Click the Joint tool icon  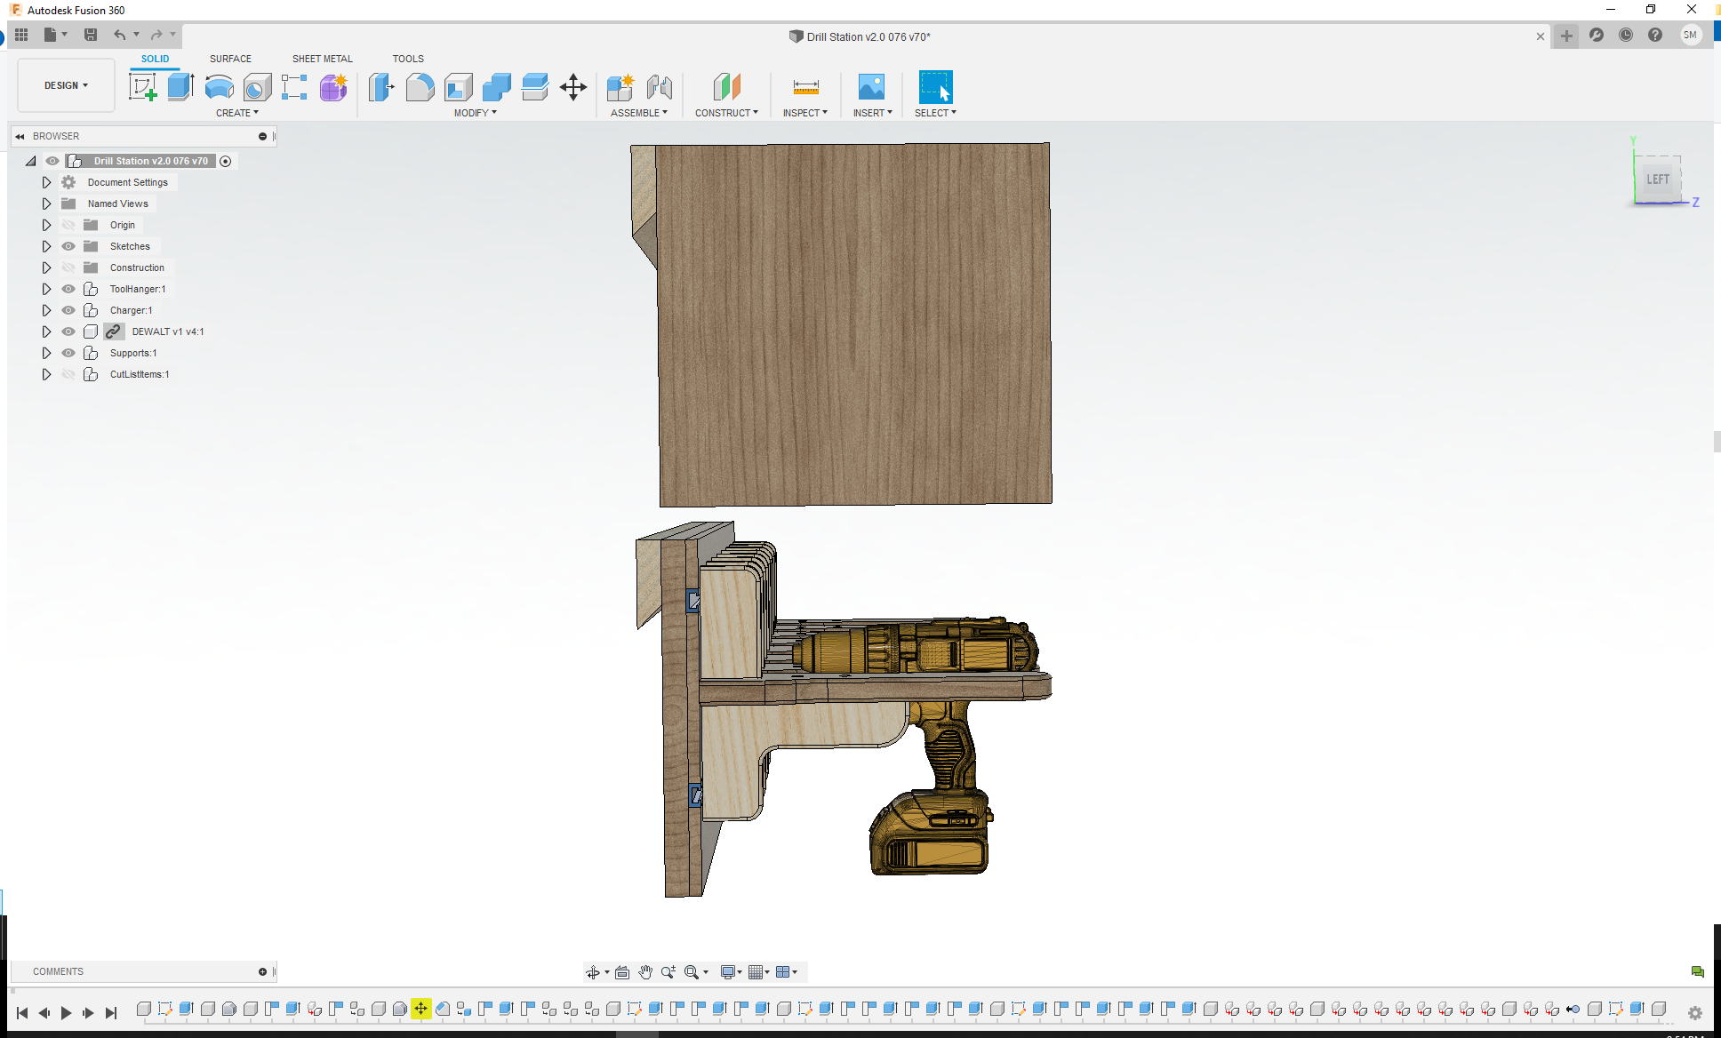pyautogui.click(x=659, y=87)
